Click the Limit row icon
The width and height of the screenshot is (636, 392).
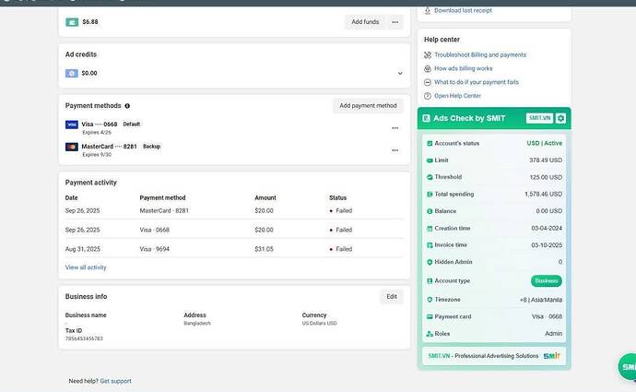tap(430, 160)
